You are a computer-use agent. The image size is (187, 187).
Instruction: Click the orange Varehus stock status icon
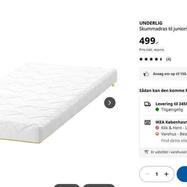[157, 134]
